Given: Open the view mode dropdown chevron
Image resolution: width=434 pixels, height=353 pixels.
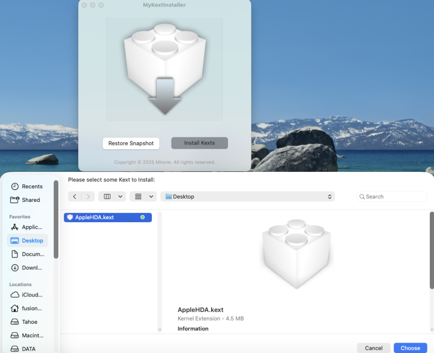Looking at the screenshot, I should point(120,196).
